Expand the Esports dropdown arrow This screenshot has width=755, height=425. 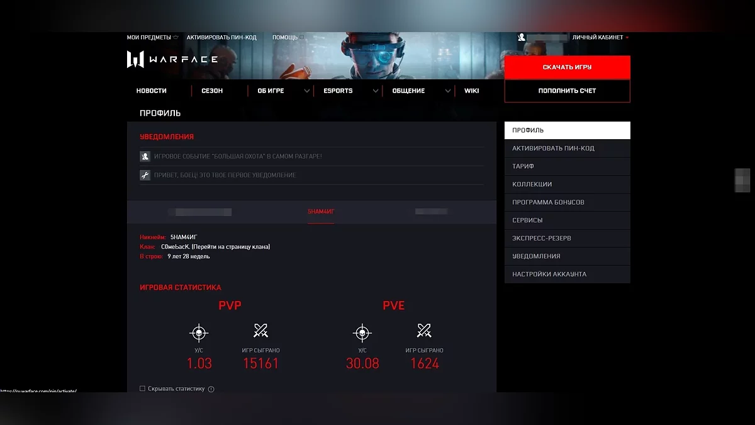[376, 91]
